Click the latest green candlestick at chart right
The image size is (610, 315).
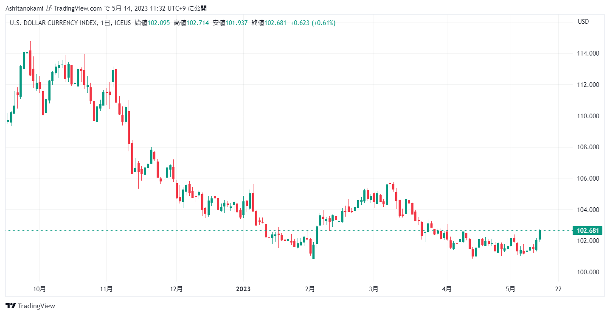[x=540, y=235]
